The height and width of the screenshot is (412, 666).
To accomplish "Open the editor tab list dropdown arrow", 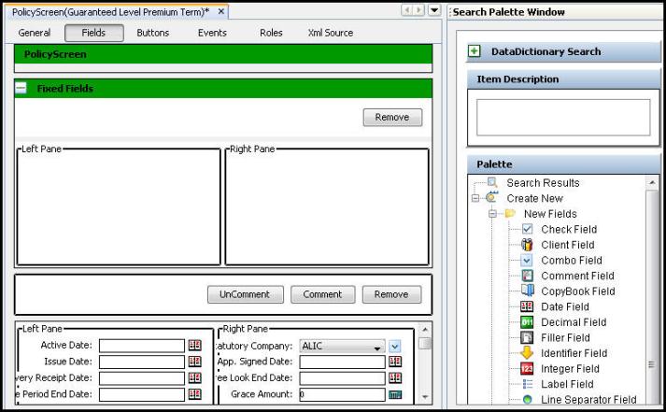I will 434,9.
